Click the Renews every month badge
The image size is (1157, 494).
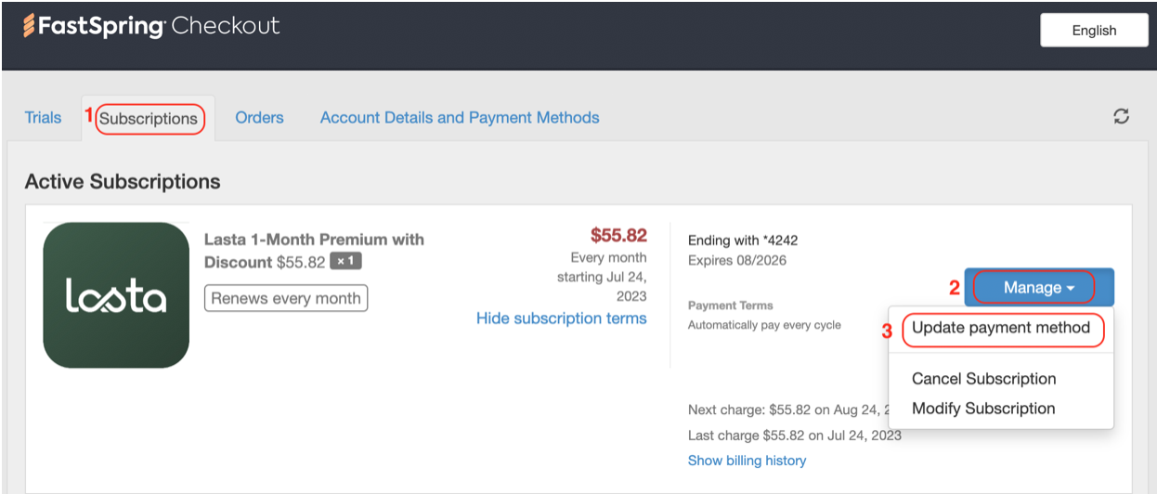tap(286, 298)
